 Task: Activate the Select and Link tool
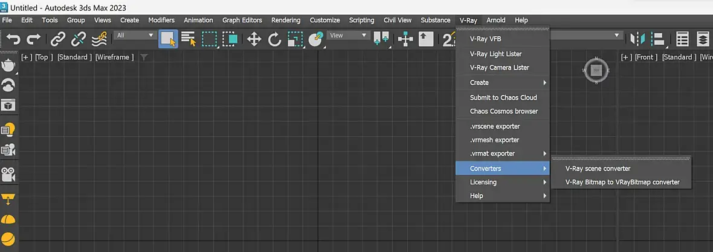click(58, 39)
